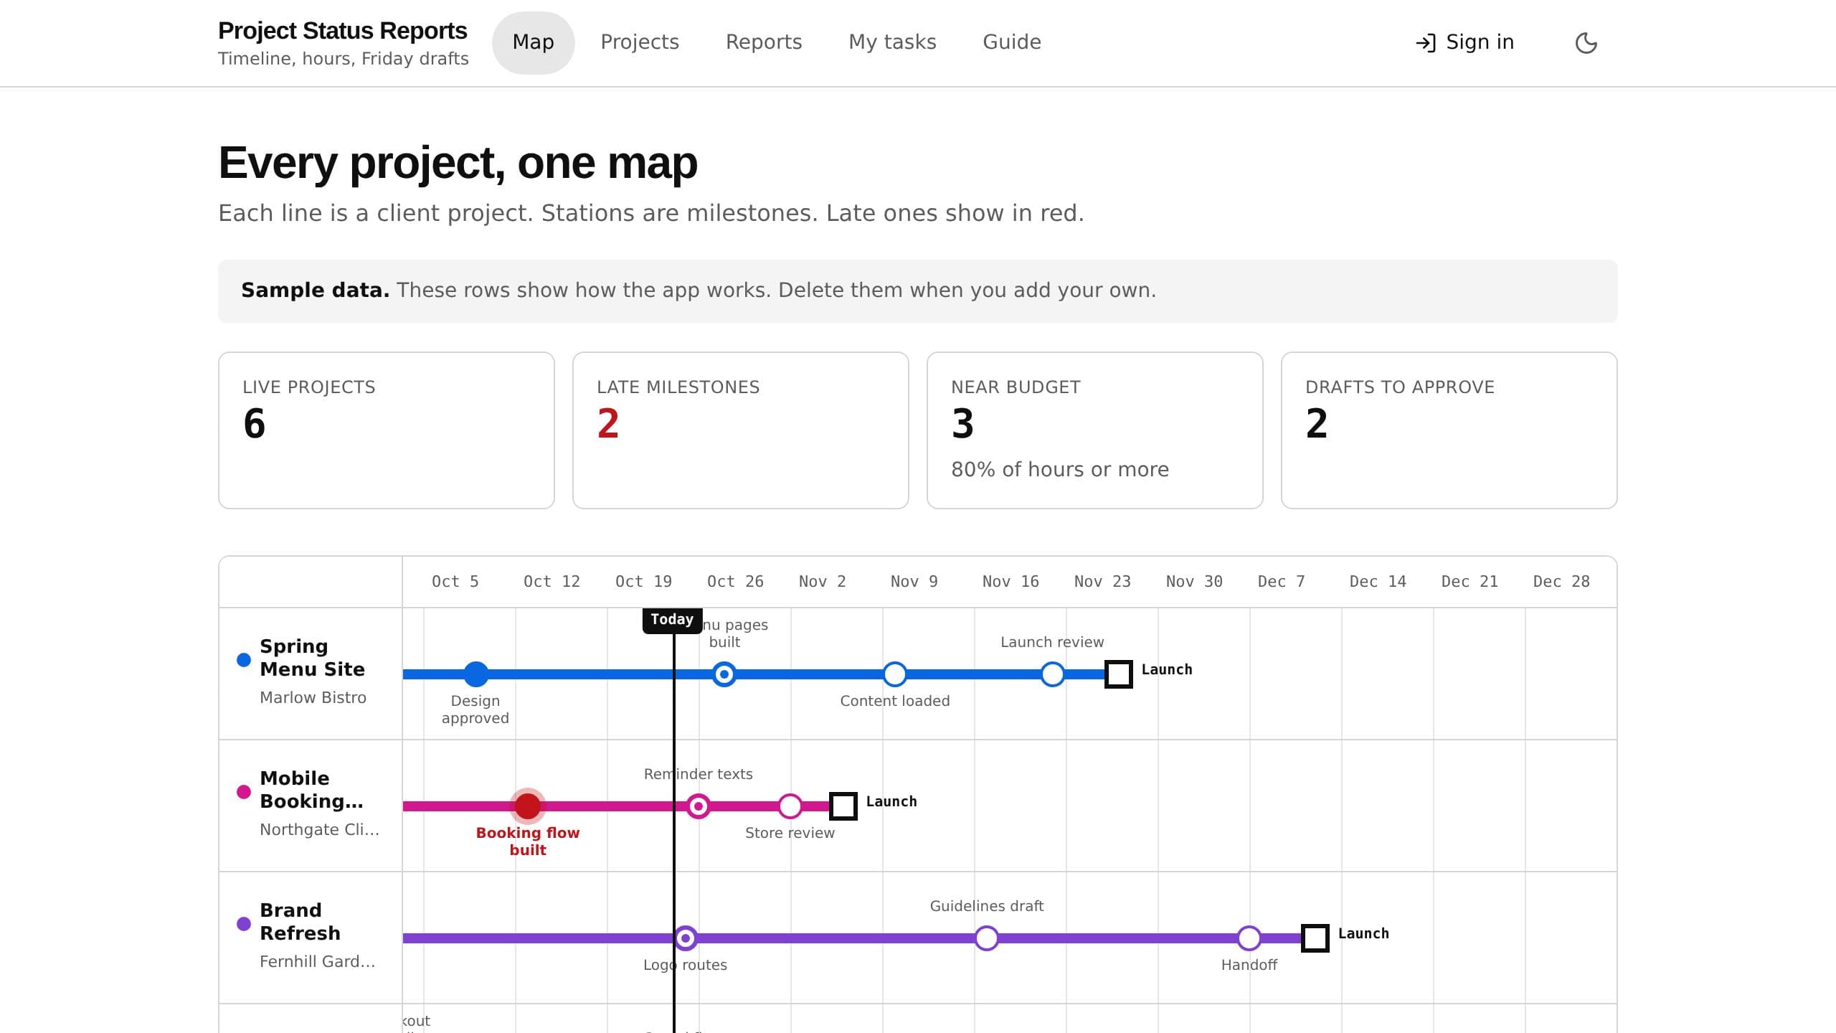Screen dimensions: 1836x1033
Task: Click the Oct 5 date column header
Action: 455,582
